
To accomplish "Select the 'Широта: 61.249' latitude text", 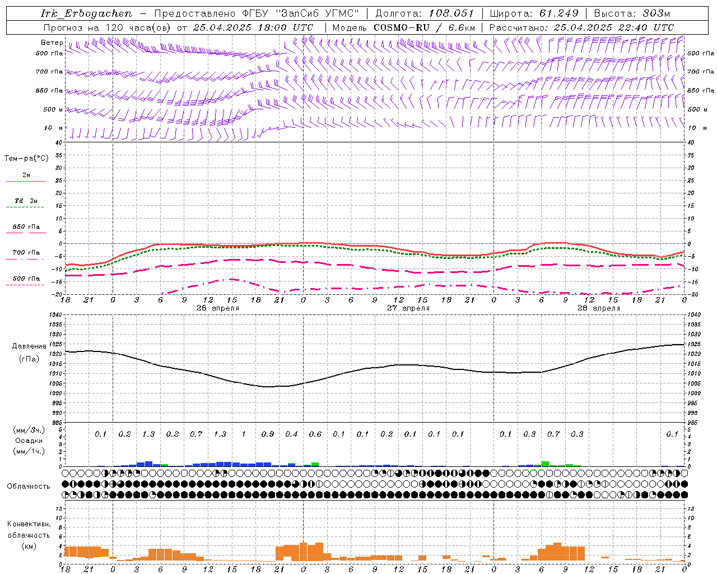I will pos(534,13).
